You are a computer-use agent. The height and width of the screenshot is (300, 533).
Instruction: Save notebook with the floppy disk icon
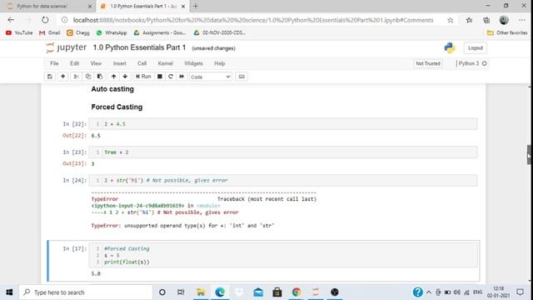point(50,77)
